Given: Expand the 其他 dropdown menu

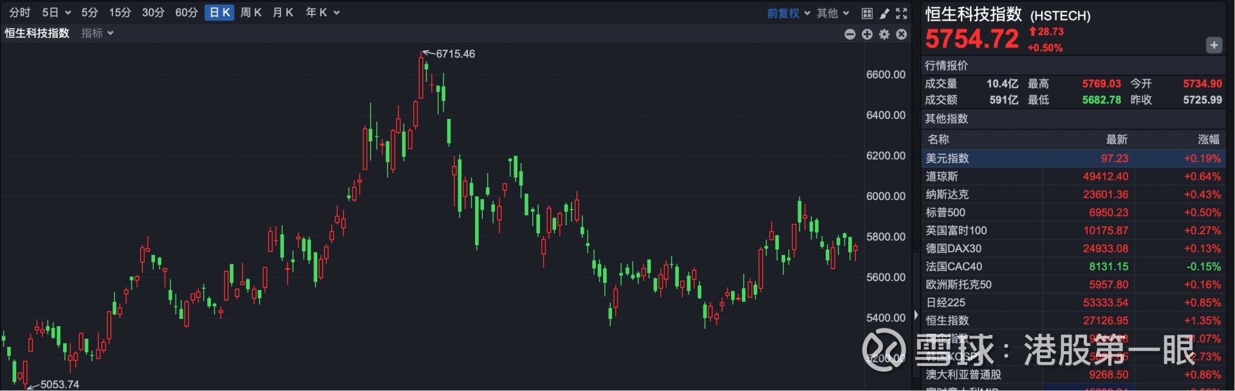Looking at the screenshot, I should click(x=833, y=13).
